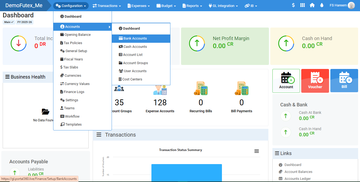Open the Reports dropdown in navbar
The width and height of the screenshot is (360, 182).
(192, 6)
